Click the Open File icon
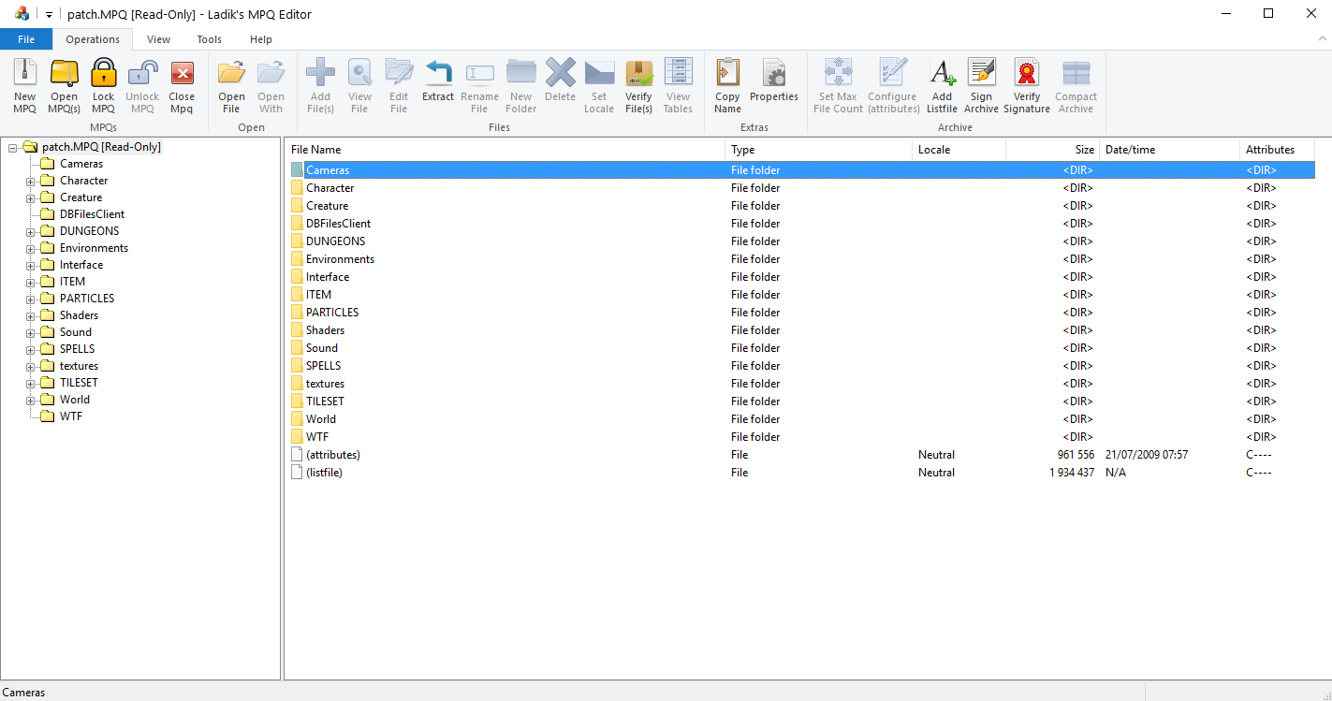 click(231, 73)
